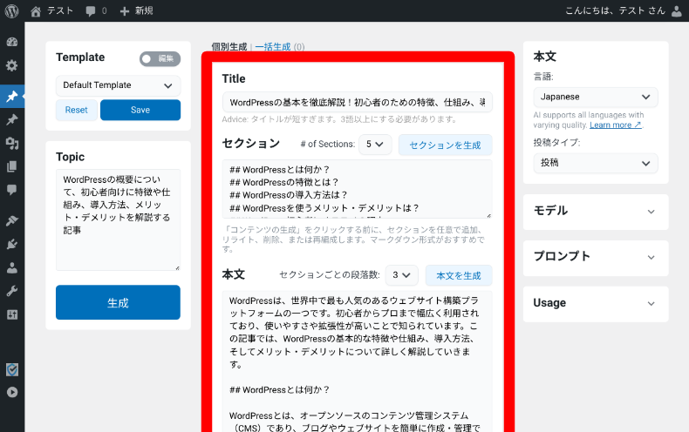
Task: Open the 言語 Japanese dropdown
Action: click(596, 97)
